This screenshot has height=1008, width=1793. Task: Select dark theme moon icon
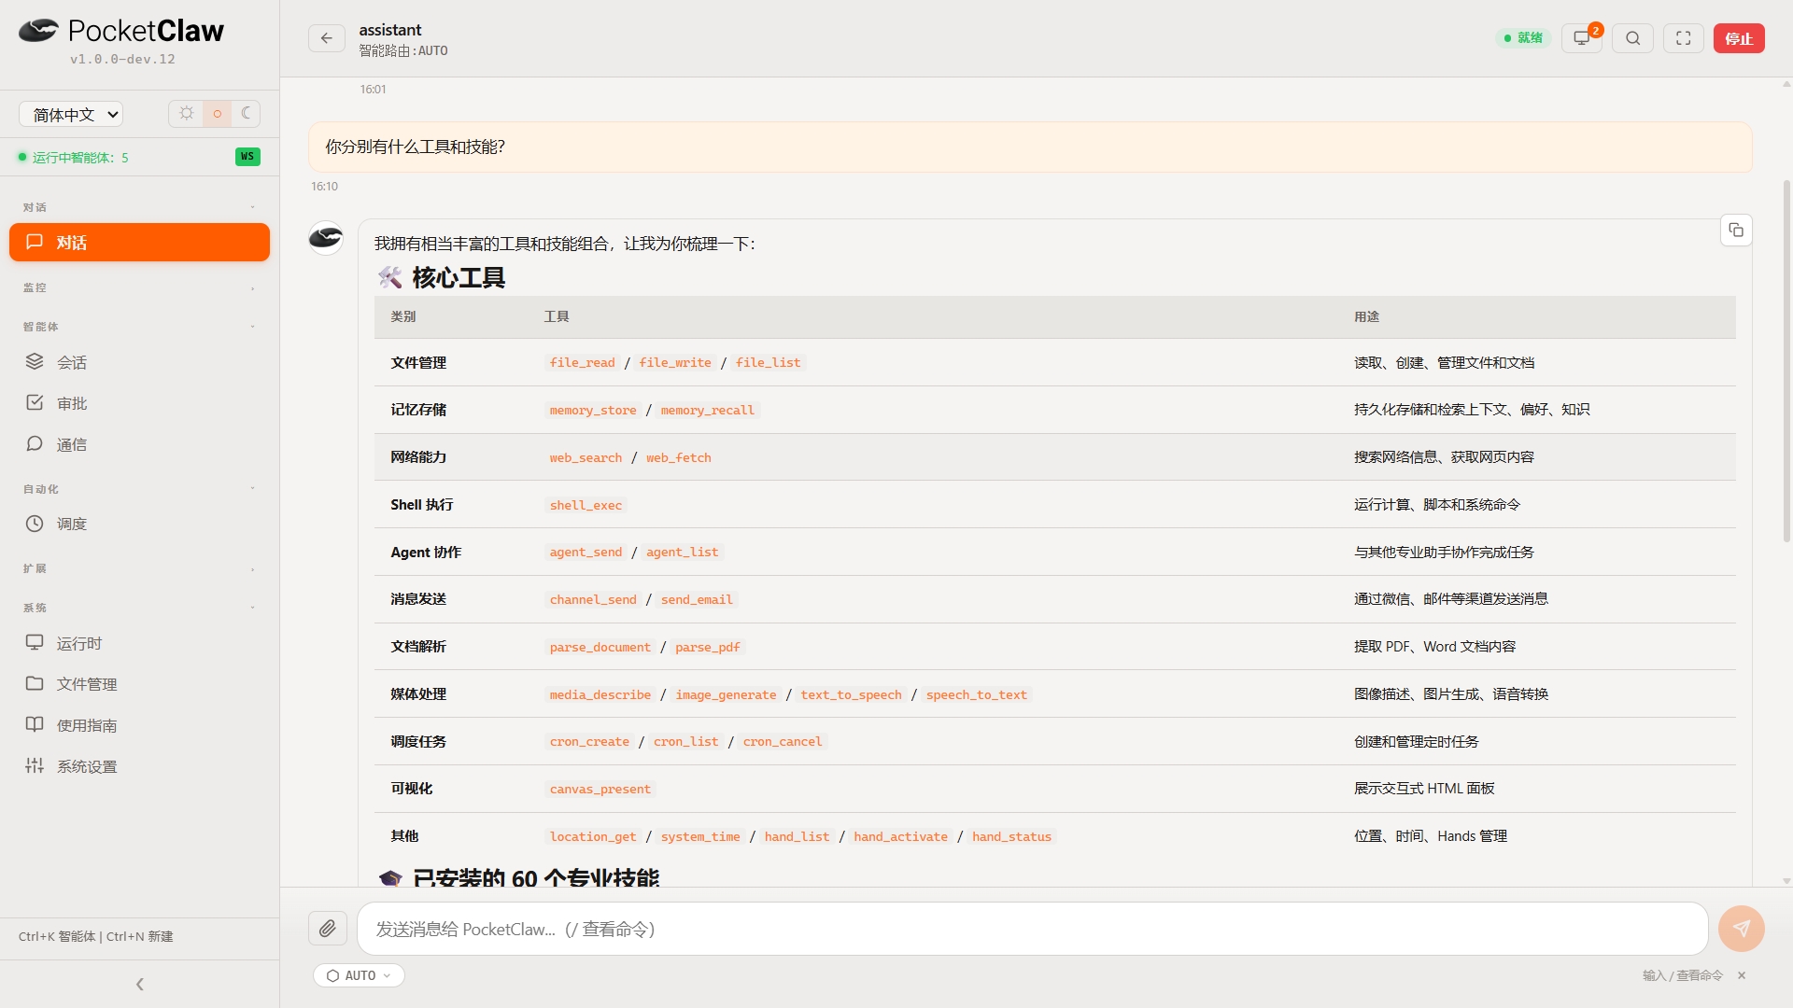coord(247,114)
